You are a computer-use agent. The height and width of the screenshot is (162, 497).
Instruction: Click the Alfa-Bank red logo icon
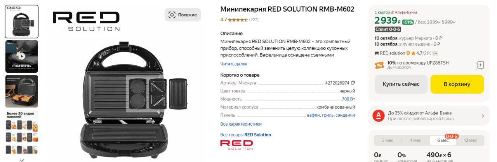click(378, 116)
